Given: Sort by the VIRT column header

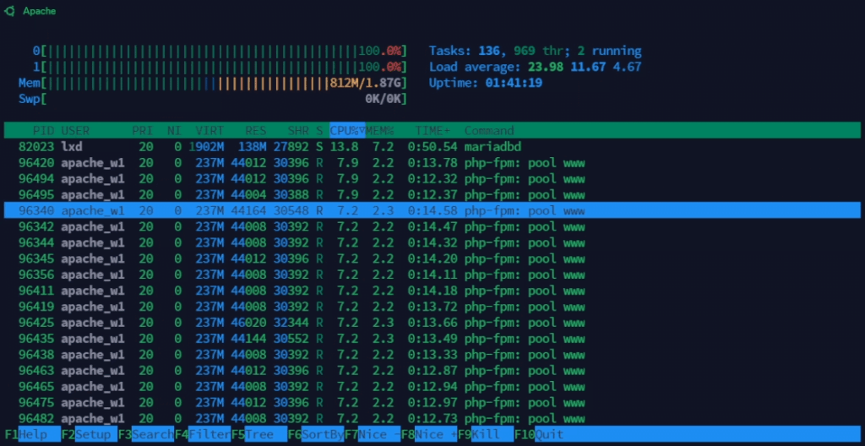Looking at the screenshot, I should click(209, 131).
